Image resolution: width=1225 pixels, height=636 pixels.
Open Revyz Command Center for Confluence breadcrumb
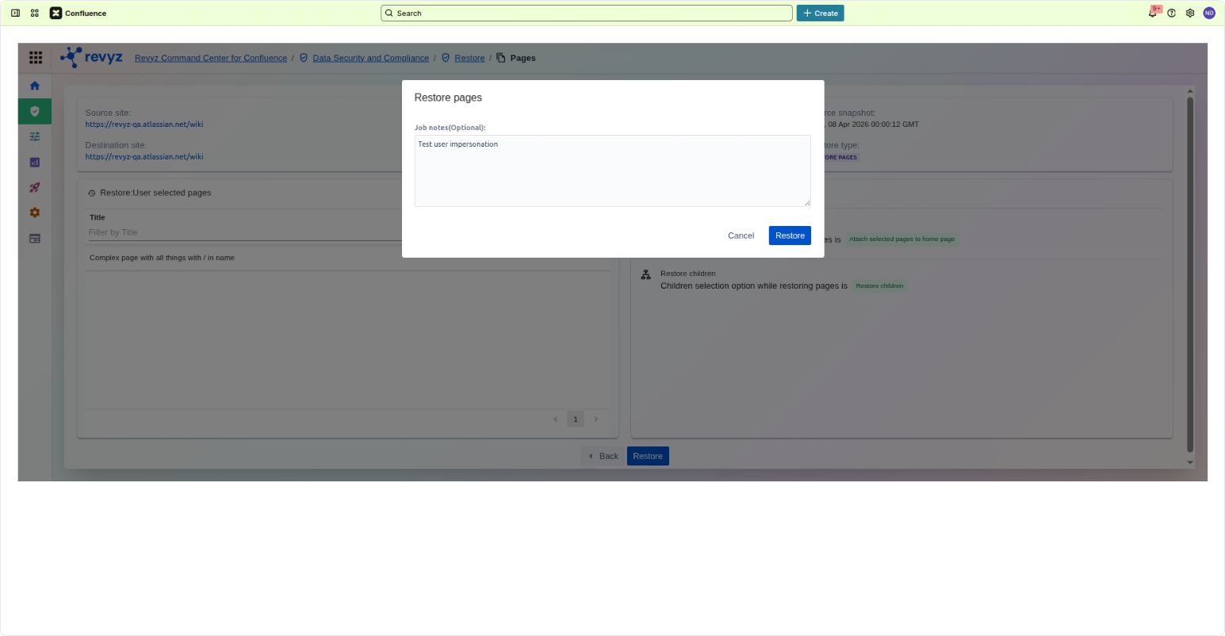tap(211, 58)
